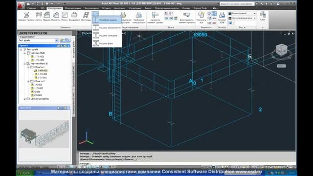Open the structural model representation dropdown arrow
313x176 pixels.
tap(97, 14)
